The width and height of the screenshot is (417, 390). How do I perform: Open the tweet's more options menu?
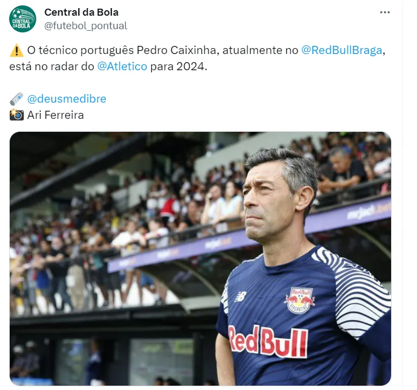(385, 12)
